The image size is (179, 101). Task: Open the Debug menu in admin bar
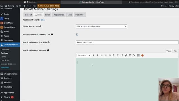pos(164,6)
